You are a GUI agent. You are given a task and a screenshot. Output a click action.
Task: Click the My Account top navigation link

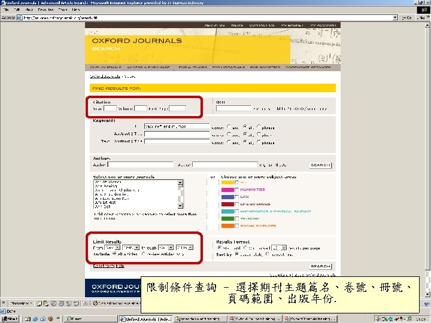coord(323,25)
